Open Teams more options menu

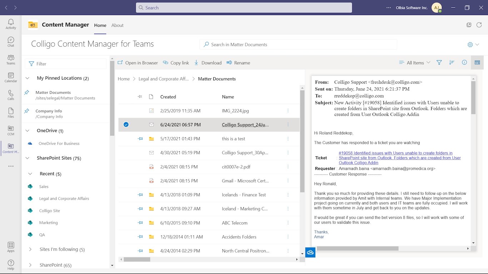point(389,7)
